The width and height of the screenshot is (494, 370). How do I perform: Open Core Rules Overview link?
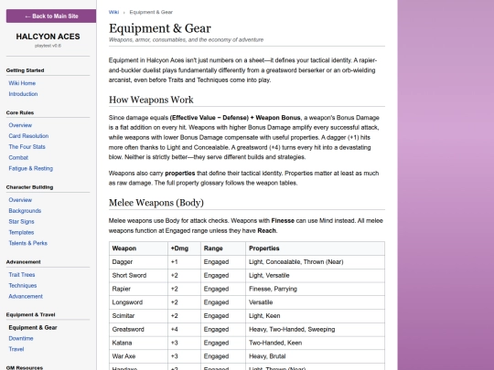pyautogui.click(x=20, y=125)
